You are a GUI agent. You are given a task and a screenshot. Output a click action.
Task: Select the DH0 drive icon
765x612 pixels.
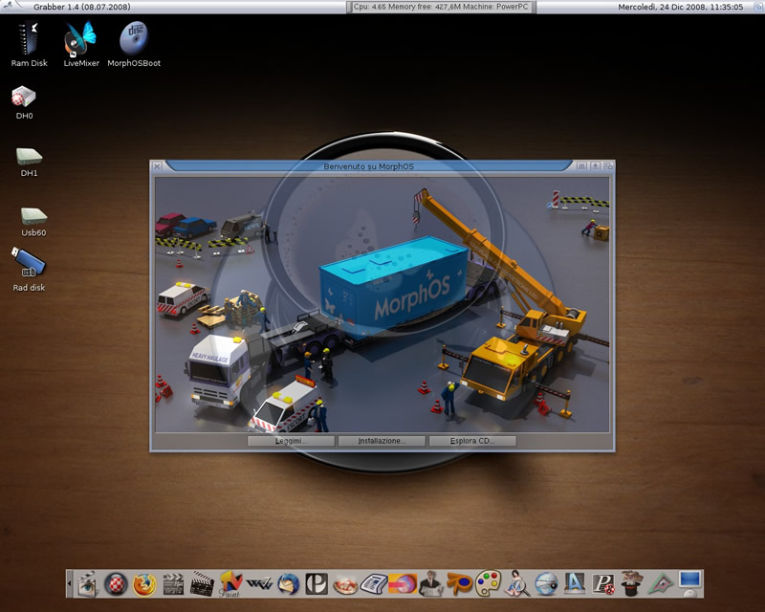point(24,102)
